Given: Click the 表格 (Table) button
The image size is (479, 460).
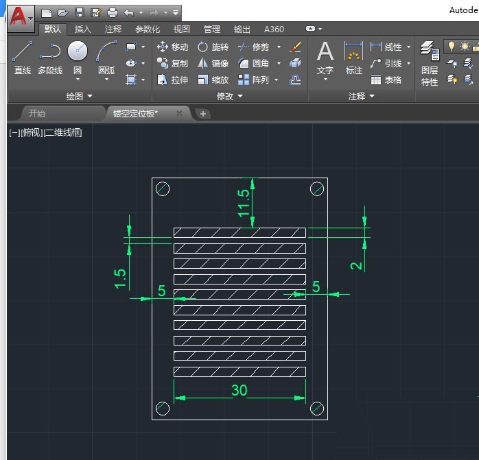Looking at the screenshot, I should (x=386, y=80).
